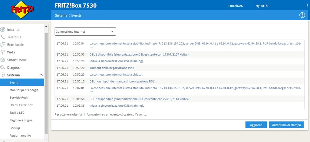Screen dimensions: 310x142
Task: Click the FRITZ!Box 7530 title
Action: pos(76,5)
